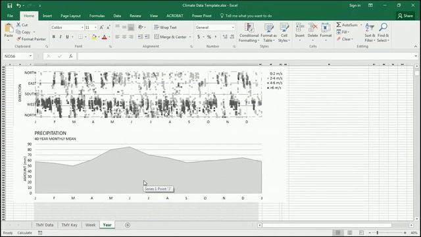Click the Copy icon
This screenshot has height=237, width=421.
(18, 32)
